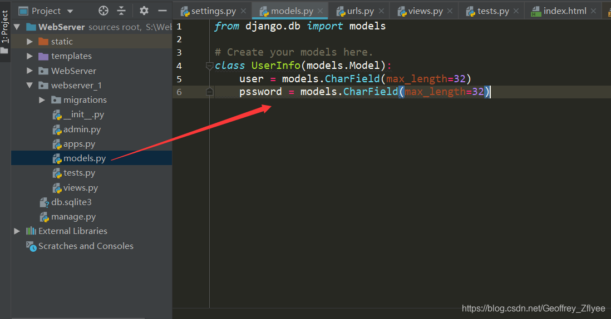Select the static folder row
Screen dimensions: 611x319
point(92,42)
